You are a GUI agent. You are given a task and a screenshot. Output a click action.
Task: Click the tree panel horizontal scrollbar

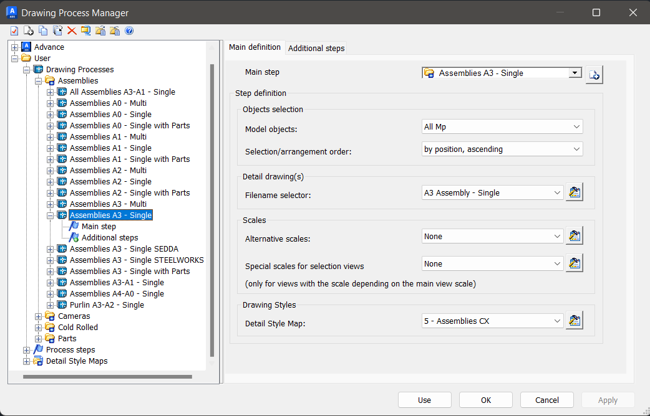tap(107, 377)
